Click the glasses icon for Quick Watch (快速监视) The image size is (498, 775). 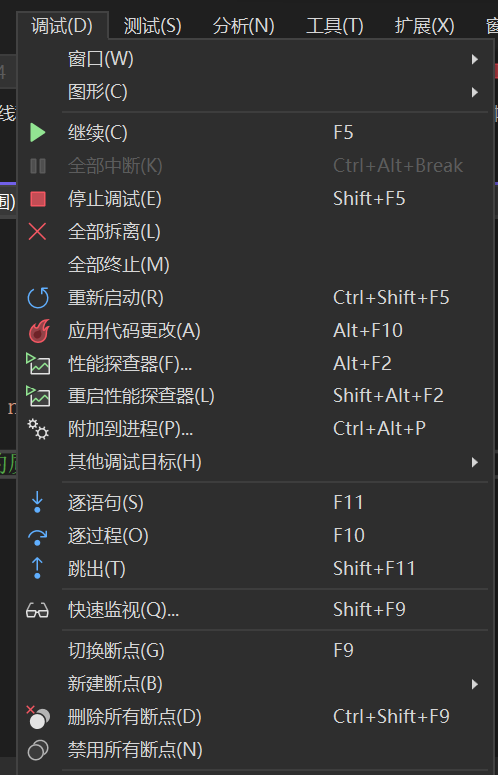coord(38,611)
